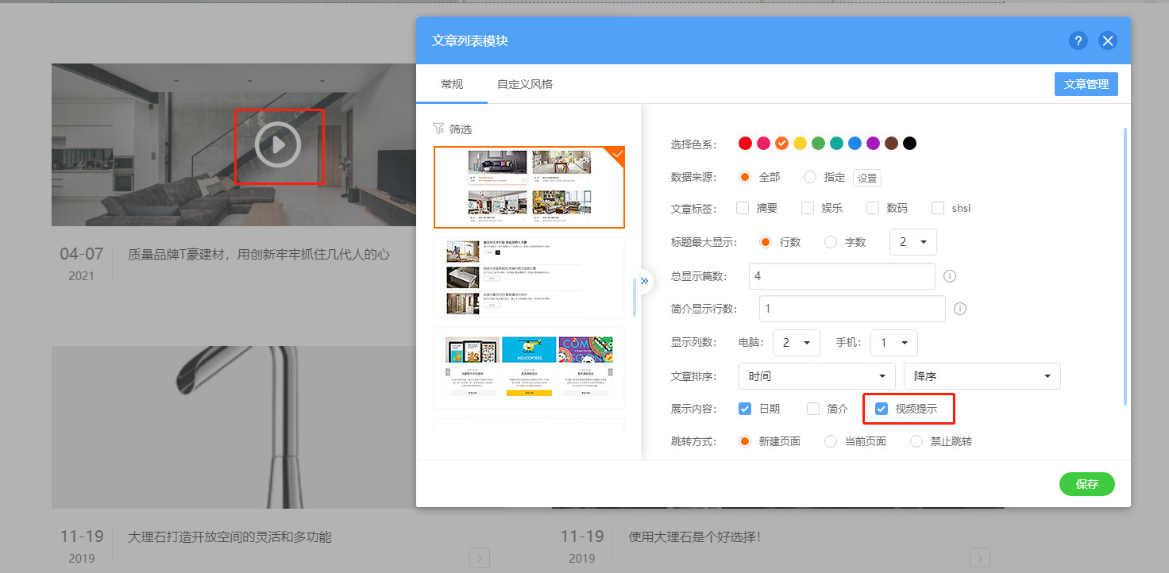
Task: Close the 文章列表模块 dialog
Action: 1108,41
